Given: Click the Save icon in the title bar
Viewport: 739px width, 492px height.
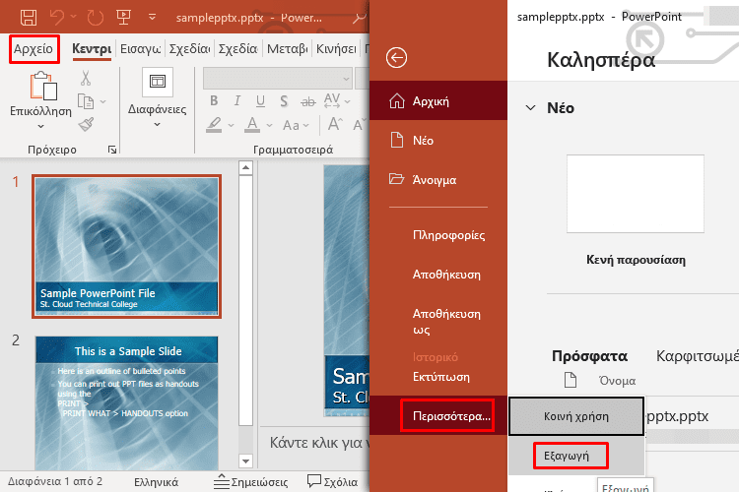Looking at the screenshot, I should click(29, 18).
